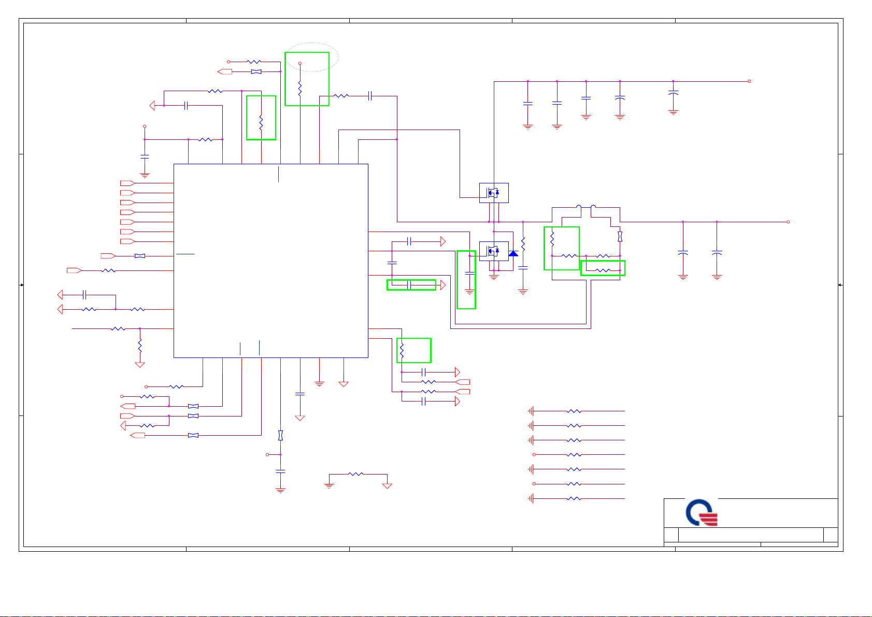Click the solid blue diode symbol
Screen dimensions: 872x617
point(513,253)
